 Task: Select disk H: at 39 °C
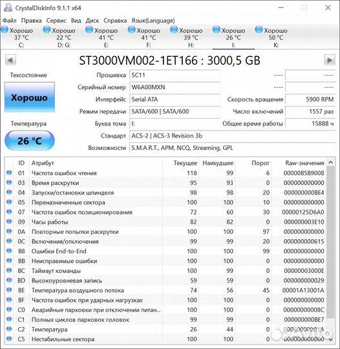coord(191,37)
